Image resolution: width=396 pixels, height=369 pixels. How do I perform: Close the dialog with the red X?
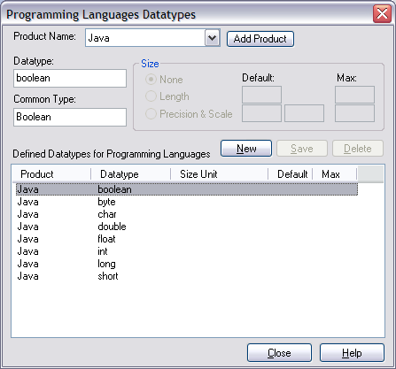(x=382, y=13)
